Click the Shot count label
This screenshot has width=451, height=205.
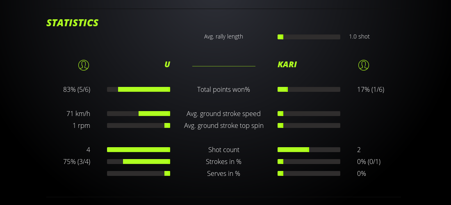tap(223, 150)
